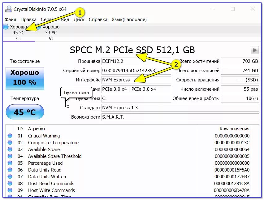264x200 pixels.
Task: Open the Вид menu
Action: [65, 20]
